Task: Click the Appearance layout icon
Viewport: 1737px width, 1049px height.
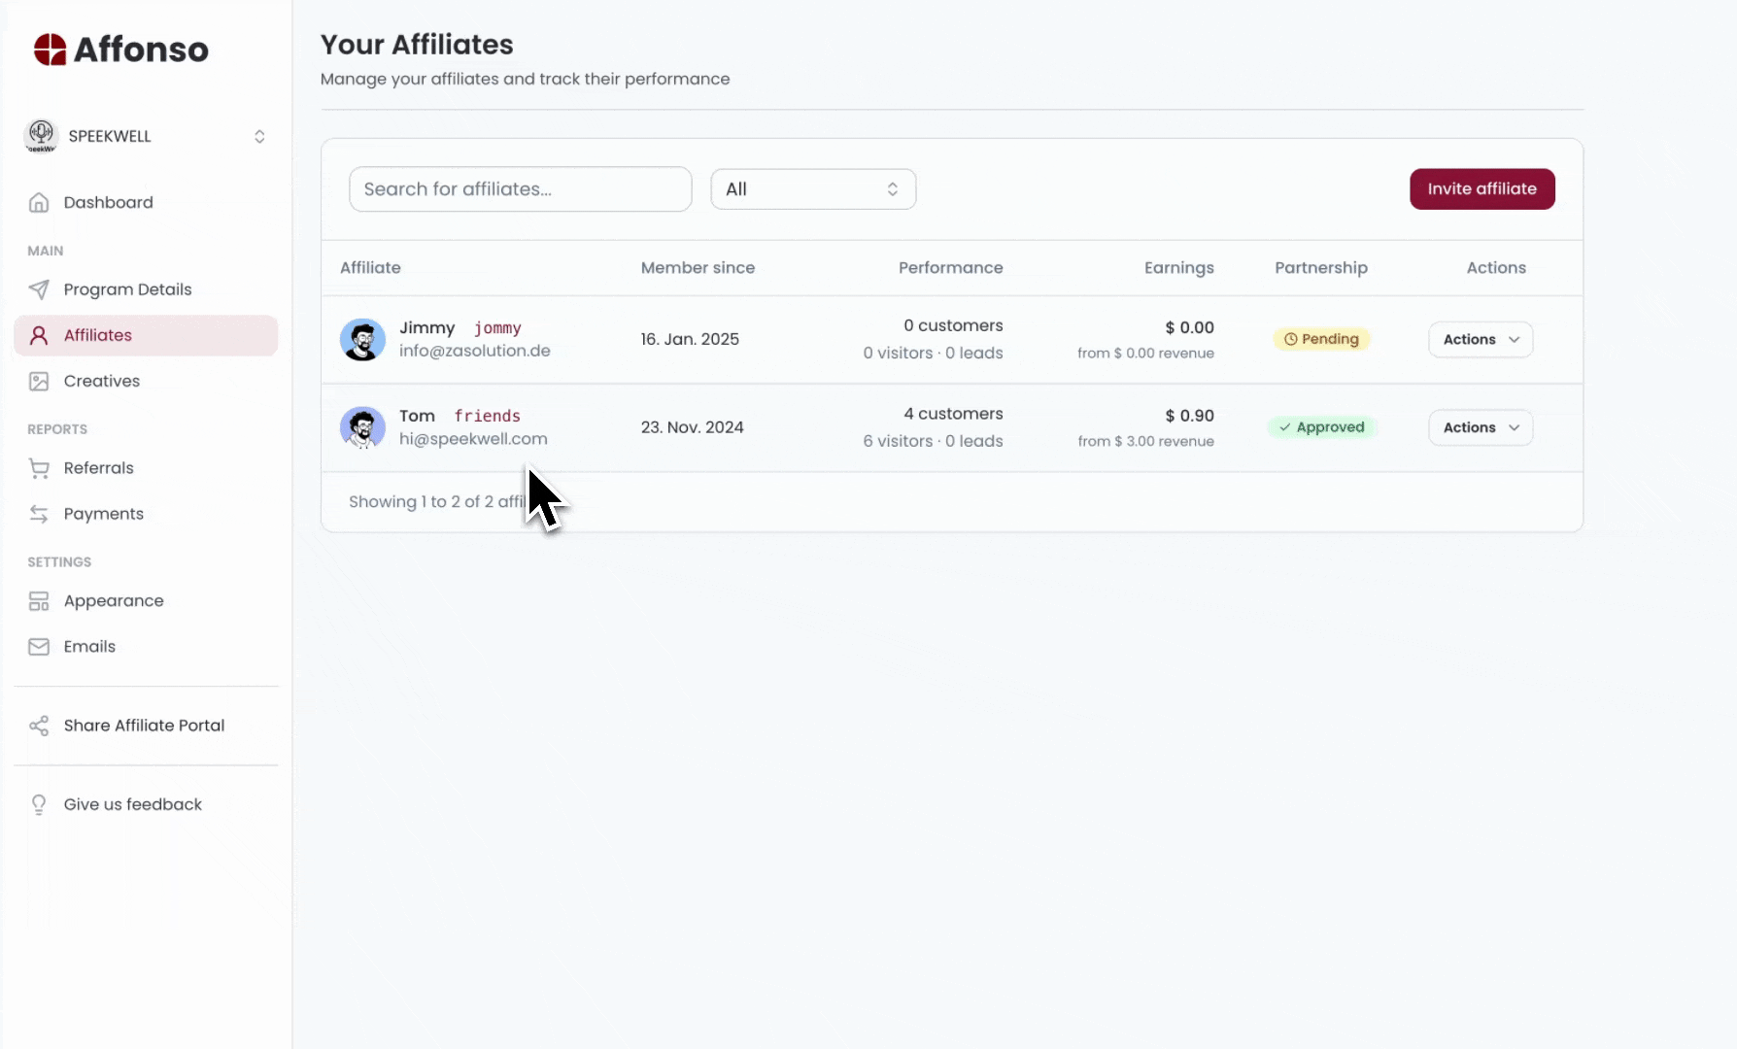Action: tap(39, 601)
